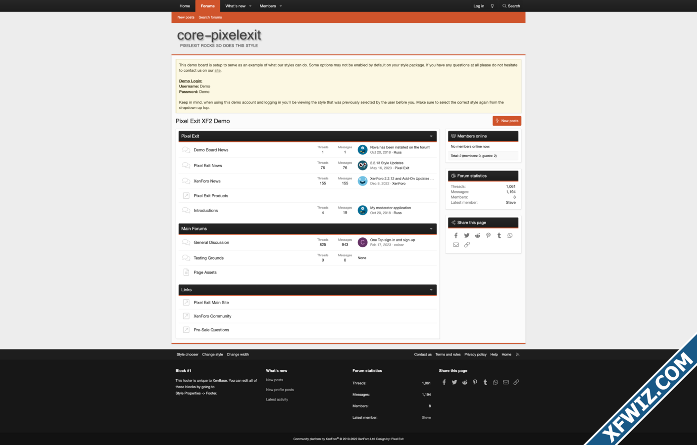The image size is (697, 445).
Task: Click the lightbulb style toggle icon in header
Action: 492,6
